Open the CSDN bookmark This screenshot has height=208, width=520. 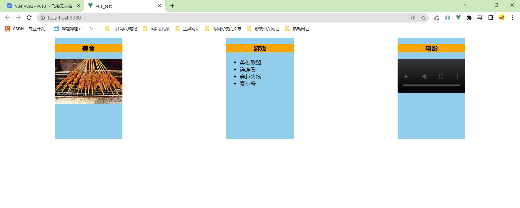(27, 29)
